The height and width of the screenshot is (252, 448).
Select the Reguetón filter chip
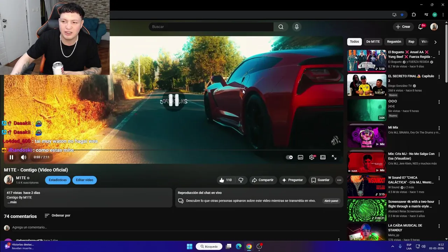pyautogui.click(x=394, y=42)
